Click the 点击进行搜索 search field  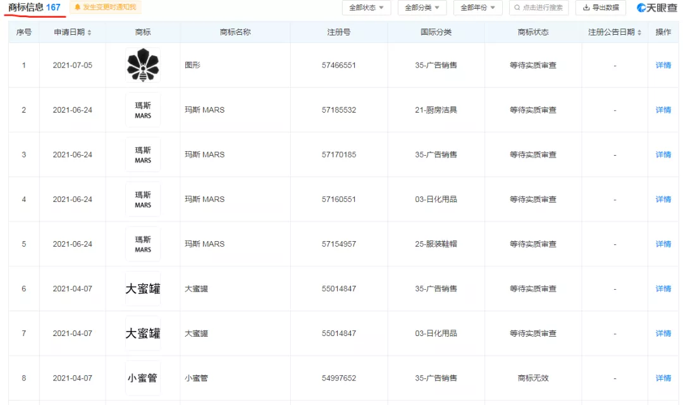tap(539, 8)
